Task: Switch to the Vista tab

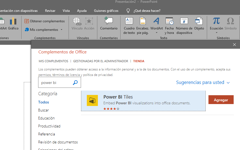Action: click(66, 11)
